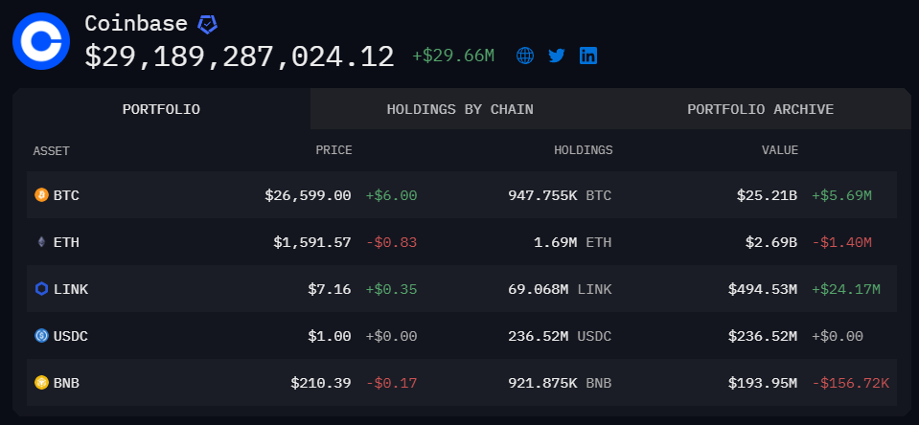Sort by PRICE column header
The width and height of the screenshot is (919, 425).
click(x=334, y=150)
